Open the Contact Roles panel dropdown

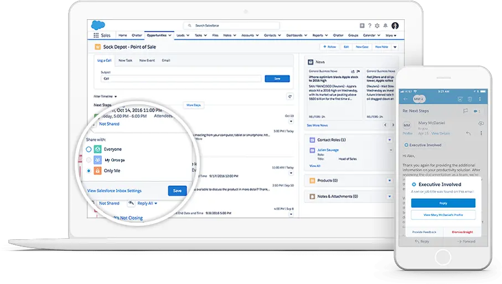pyautogui.click(x=390, y=140)
